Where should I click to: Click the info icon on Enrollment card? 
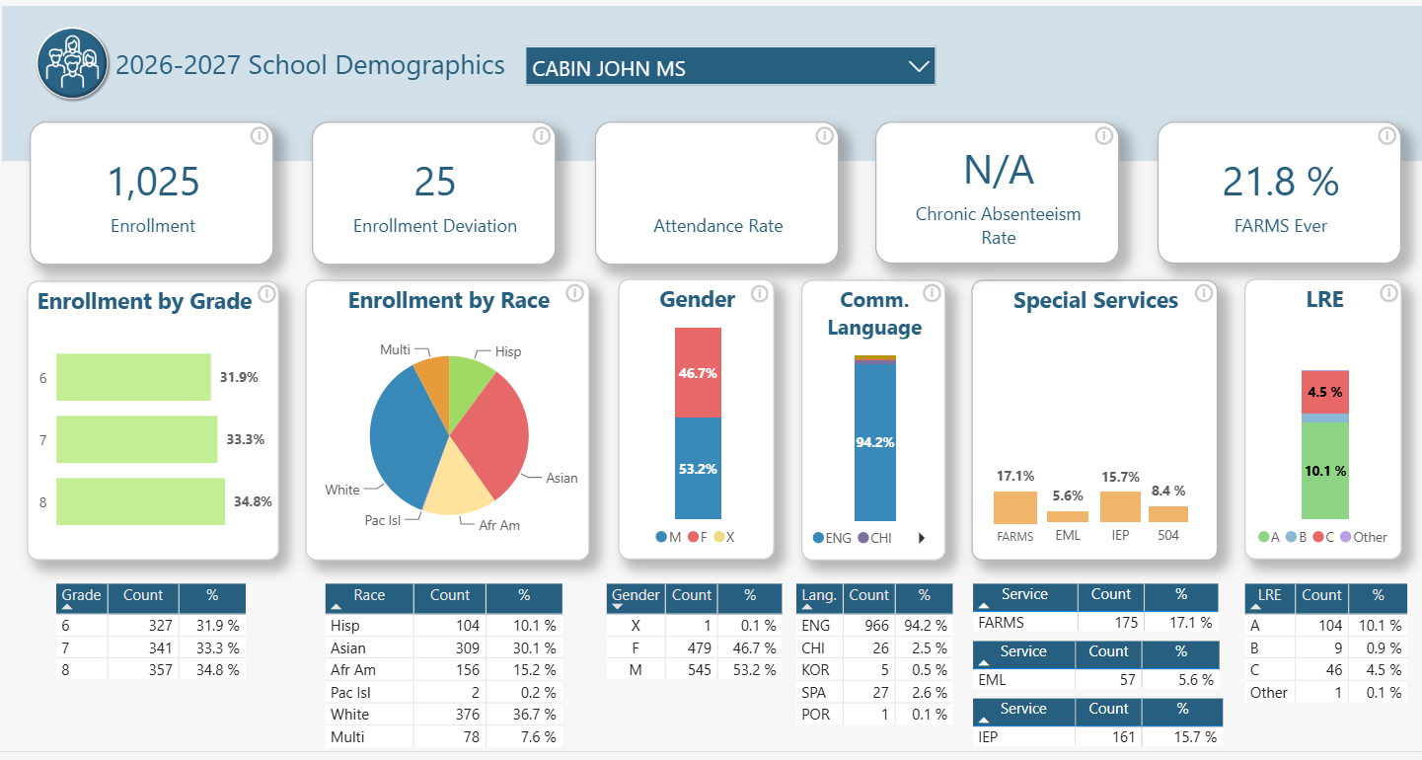(260, 136)
